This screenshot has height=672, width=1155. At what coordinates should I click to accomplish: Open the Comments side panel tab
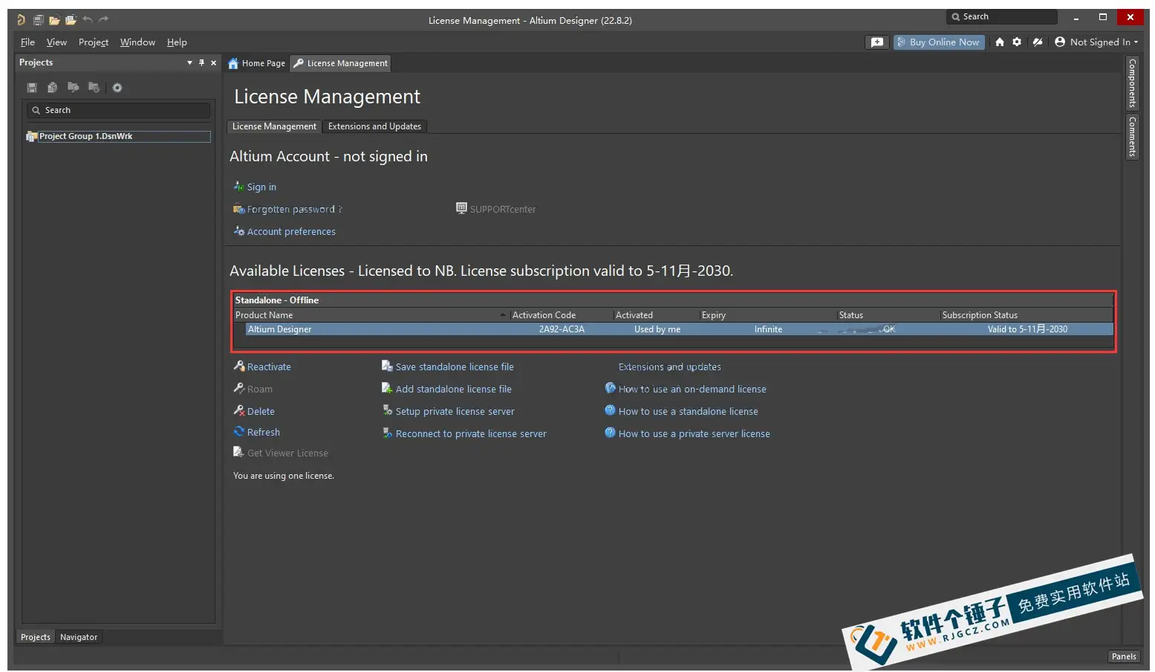point(1132,136)
